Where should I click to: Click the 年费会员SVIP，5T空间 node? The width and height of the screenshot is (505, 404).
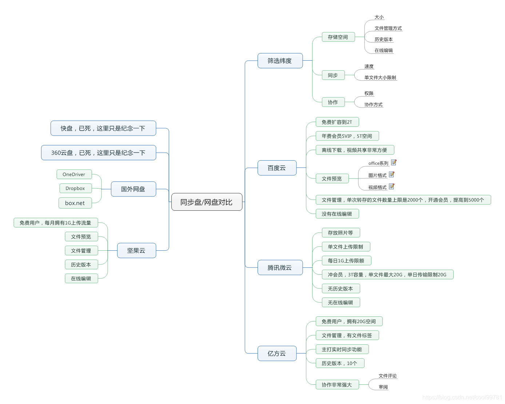(x=347, y=136)
